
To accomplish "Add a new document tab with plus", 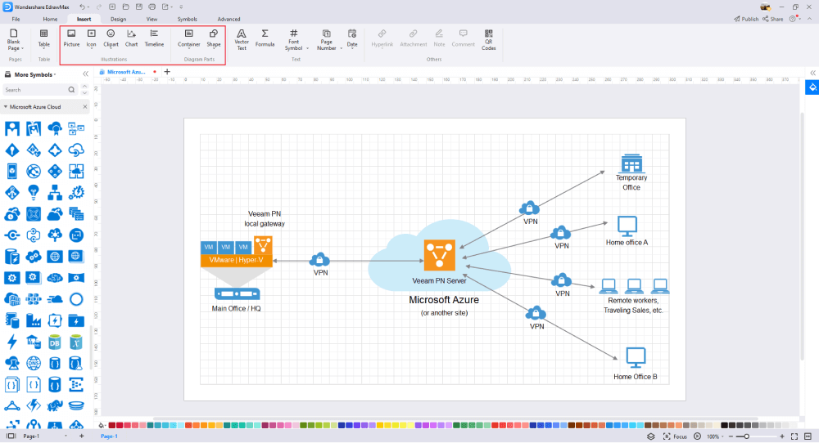I will pos(167,72).
